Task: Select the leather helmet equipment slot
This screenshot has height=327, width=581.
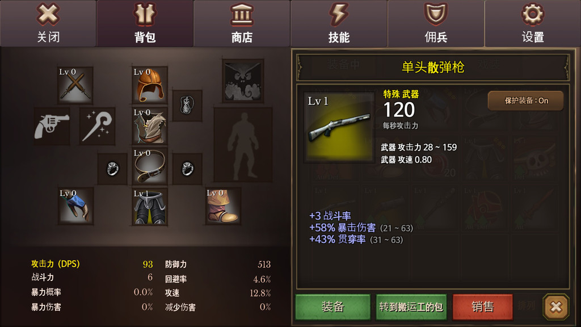Action: pos(150,85)
